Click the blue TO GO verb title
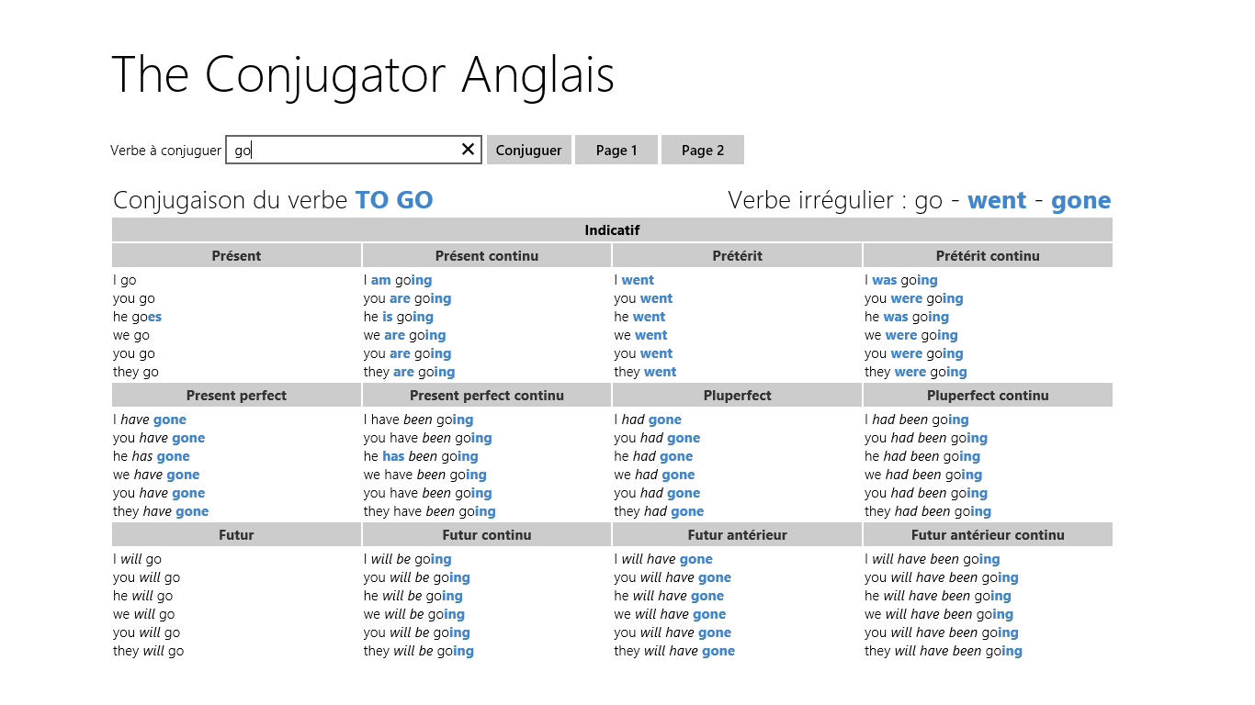This screenshot has width=1255, height=705. (394, 200)
